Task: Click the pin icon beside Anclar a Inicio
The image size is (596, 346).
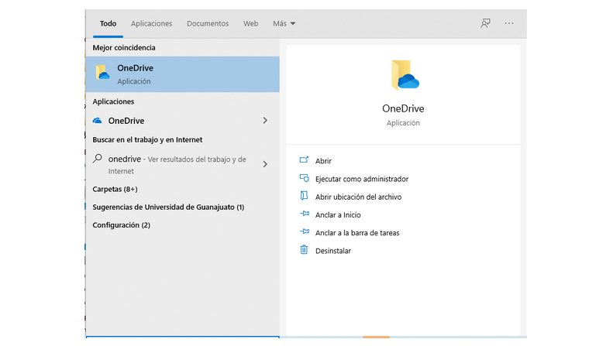Action: coord(304,214)
